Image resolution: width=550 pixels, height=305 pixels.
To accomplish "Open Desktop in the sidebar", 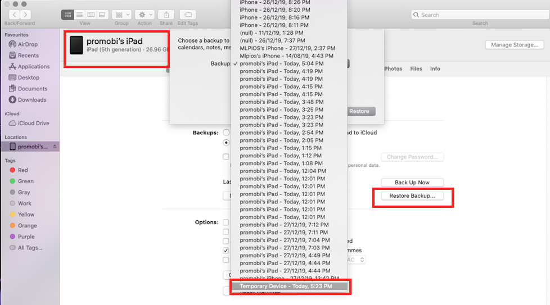I will point(29,78).
